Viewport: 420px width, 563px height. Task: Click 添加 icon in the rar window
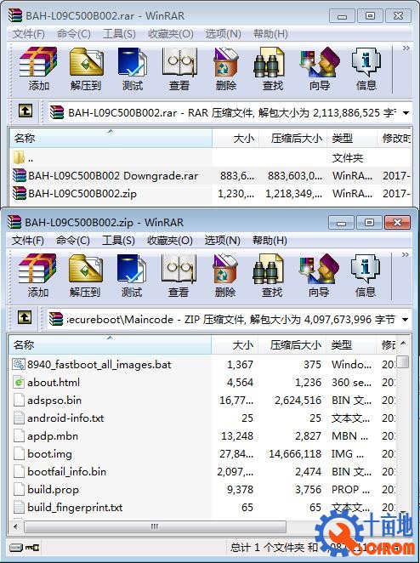[x=38, y=62]
